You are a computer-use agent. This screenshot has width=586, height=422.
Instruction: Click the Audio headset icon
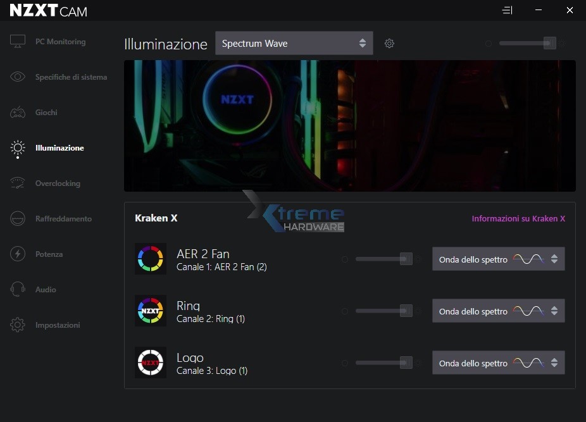tap(18, 290)
